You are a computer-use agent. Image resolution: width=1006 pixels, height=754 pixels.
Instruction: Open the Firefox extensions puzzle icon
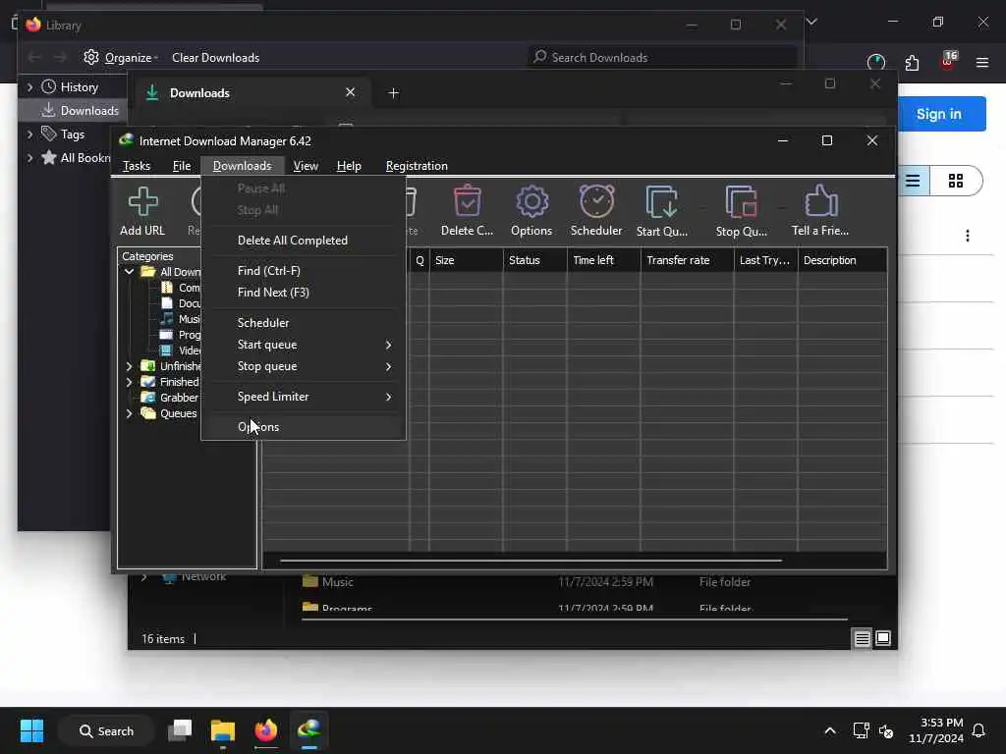click(912, 62)
